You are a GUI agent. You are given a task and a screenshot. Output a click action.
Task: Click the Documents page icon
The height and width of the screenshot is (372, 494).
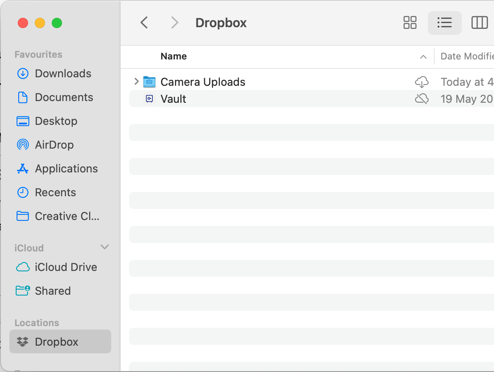22,97
